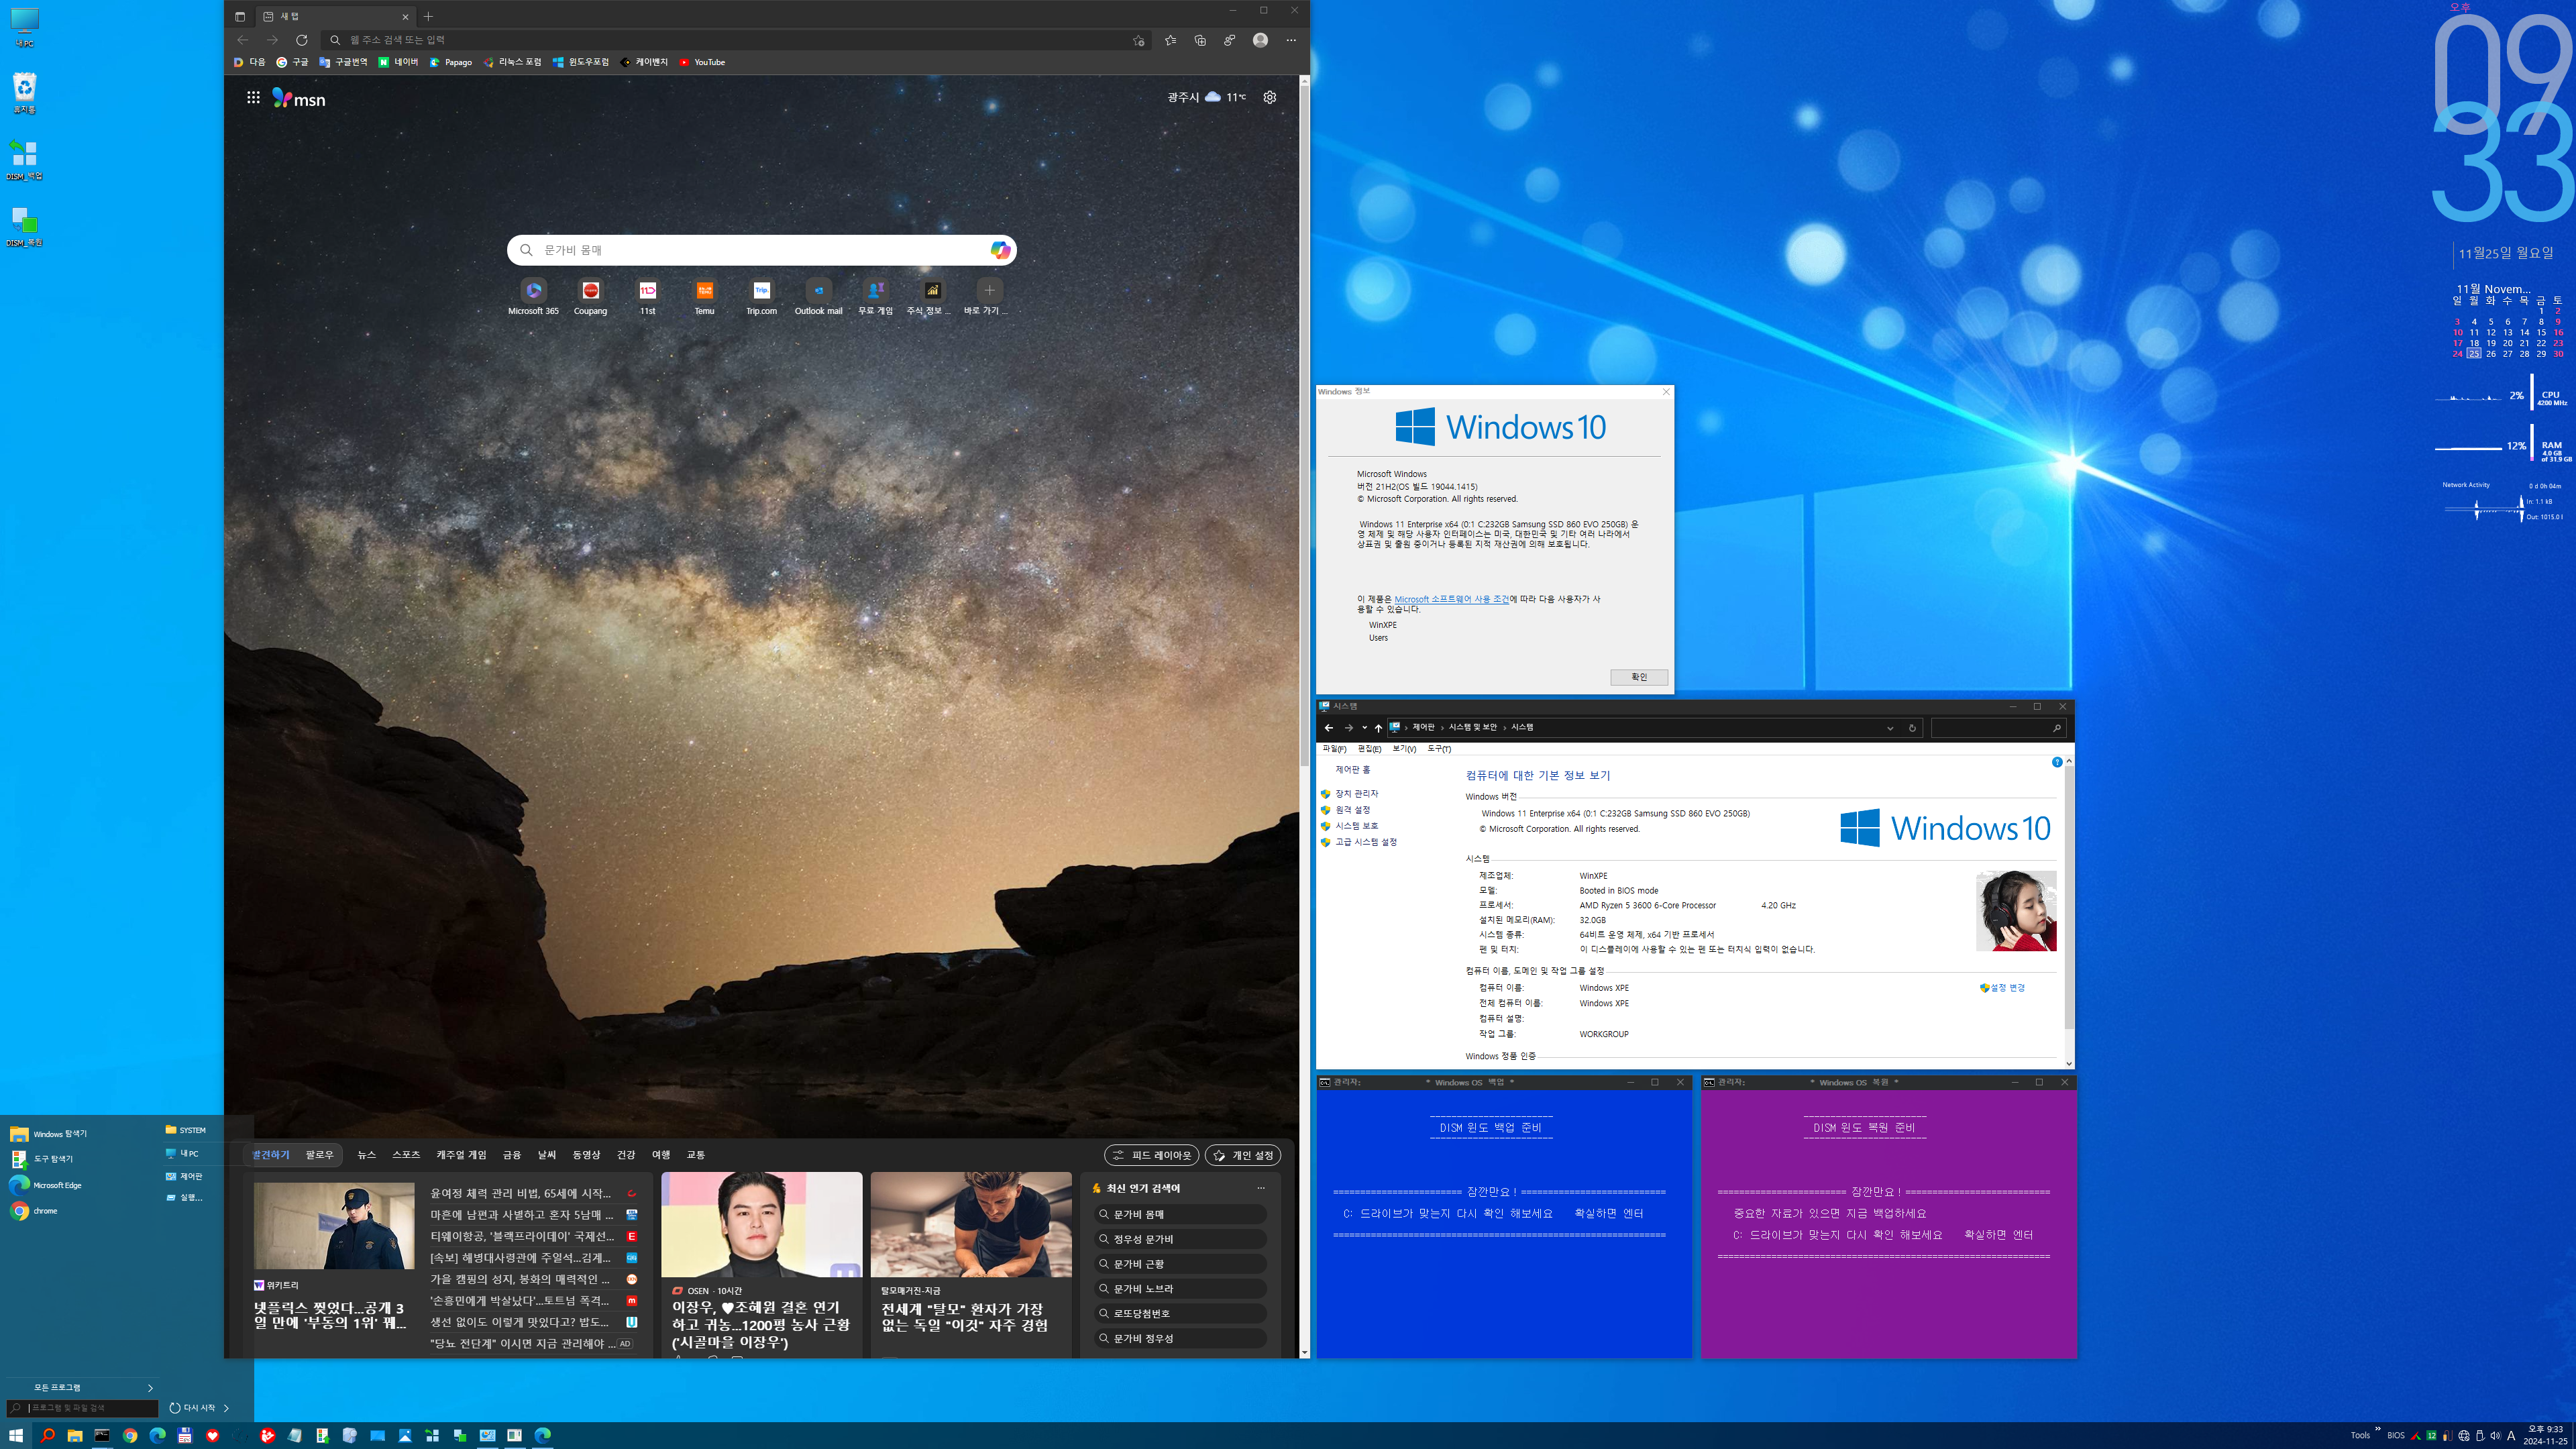Expand address history dropdown in 시스템 window
This screenshot has width=2576, height=1449.
1890,727
